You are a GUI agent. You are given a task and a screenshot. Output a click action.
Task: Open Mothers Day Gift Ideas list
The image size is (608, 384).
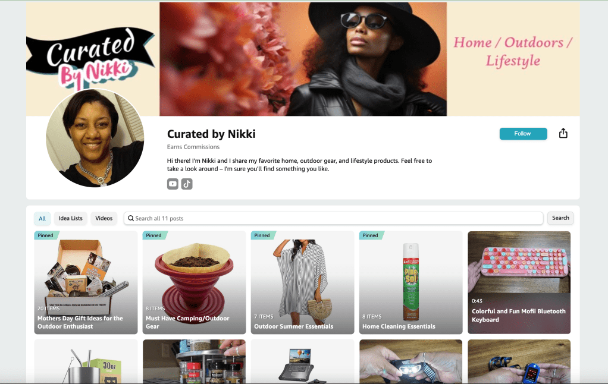click(x=86, y=282)
